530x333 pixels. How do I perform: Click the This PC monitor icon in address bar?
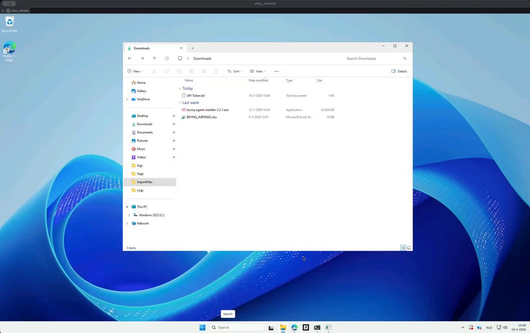point(180,58)
